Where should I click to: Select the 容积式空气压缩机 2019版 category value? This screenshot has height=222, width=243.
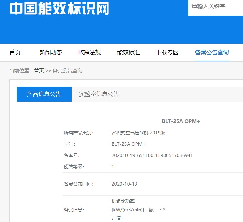[x=138, y=133]
